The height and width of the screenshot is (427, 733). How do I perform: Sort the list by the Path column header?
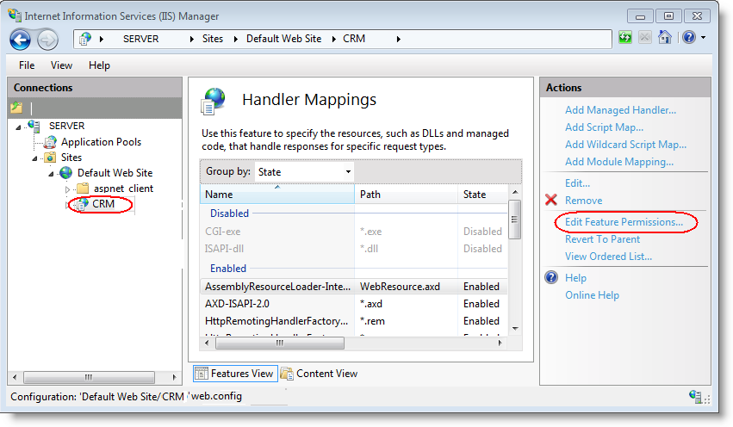(x=405, y=195)
